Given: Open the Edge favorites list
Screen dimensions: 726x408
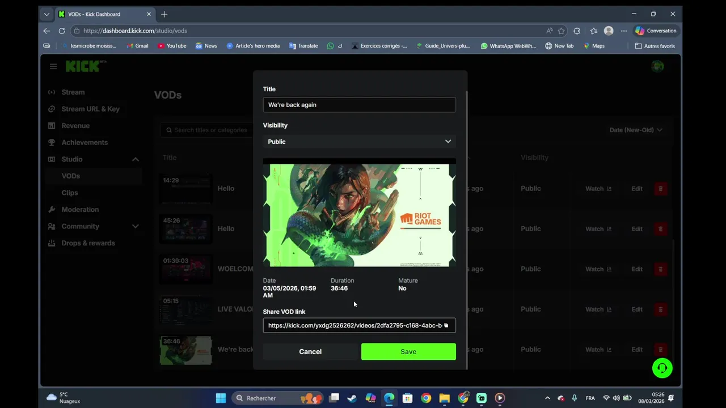Looking at the screenshot, I should coord(593,31).
